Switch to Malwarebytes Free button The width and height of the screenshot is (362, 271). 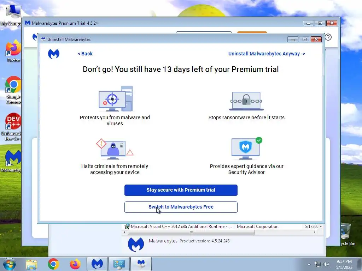point(181,207)
